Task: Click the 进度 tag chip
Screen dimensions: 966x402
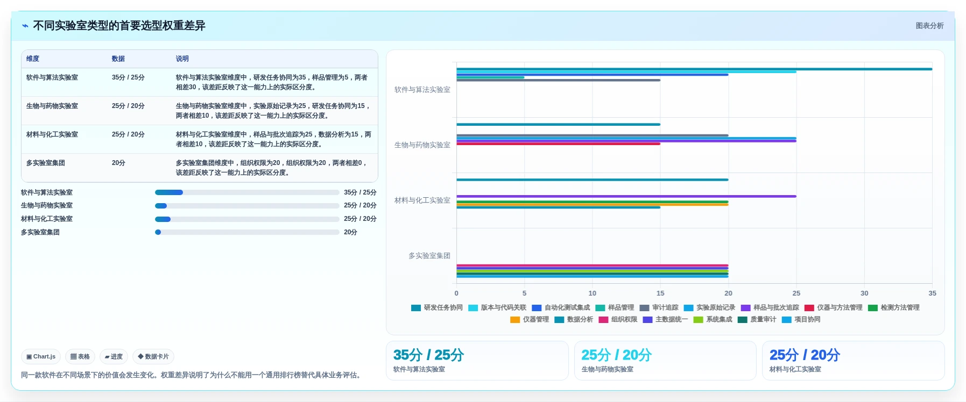Action: coord(114,356)
